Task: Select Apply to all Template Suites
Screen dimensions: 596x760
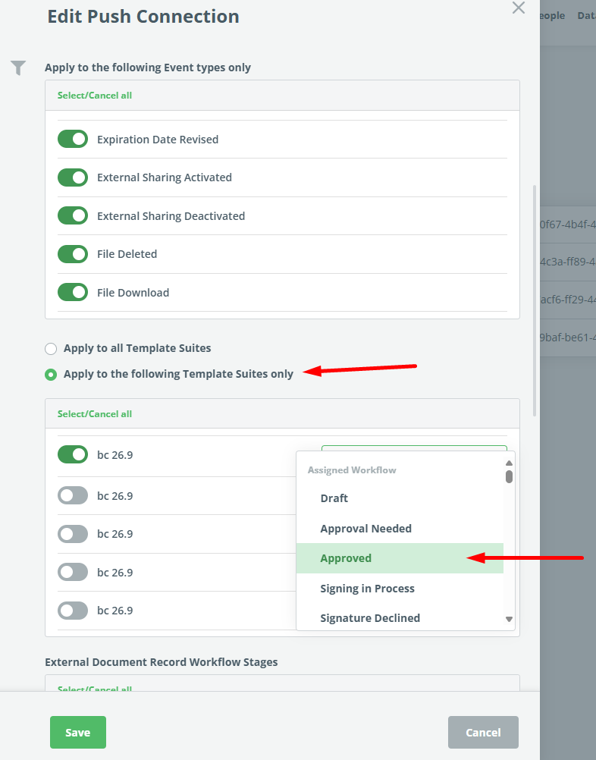Action: tap(51, 349)
